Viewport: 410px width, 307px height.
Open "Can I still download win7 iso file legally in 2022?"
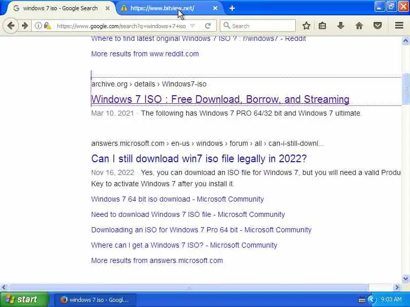(199, 159)
